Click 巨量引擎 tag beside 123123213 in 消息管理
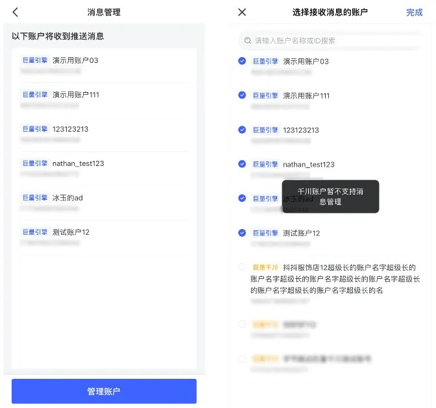This screenshot has width=436, height=408. (x=35, y=129)
